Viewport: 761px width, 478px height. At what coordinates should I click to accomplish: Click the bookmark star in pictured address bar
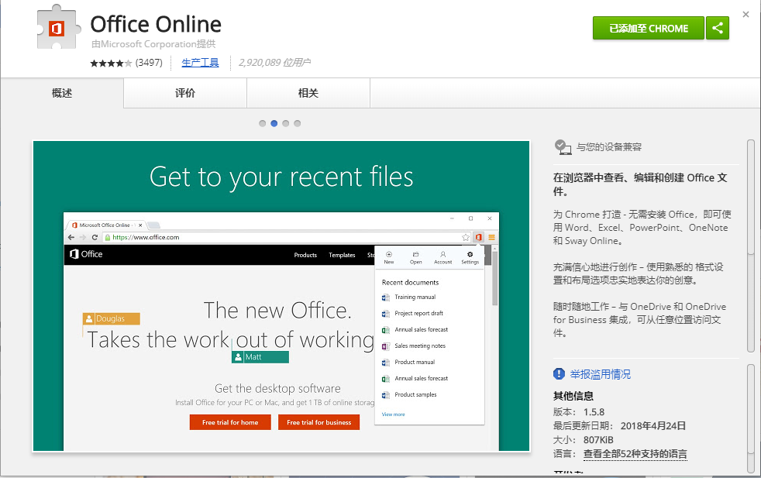click(466, 237)
